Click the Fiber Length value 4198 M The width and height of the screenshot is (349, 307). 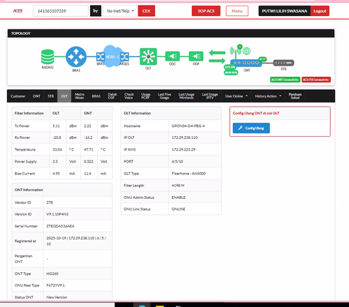[x=178, y=186]
